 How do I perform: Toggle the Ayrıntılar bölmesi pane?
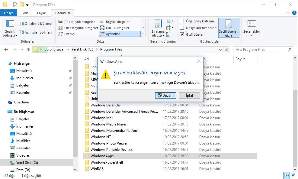(35, 32)
